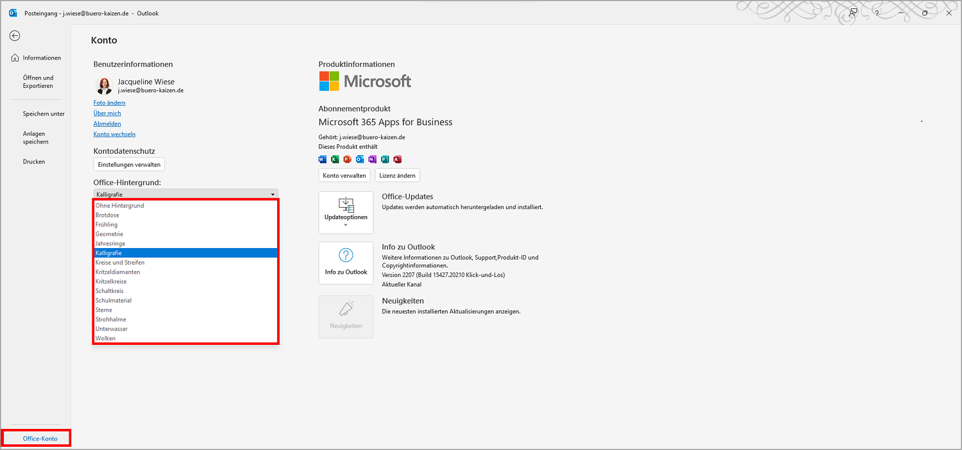Open the Informationen tab

[36, 58]
